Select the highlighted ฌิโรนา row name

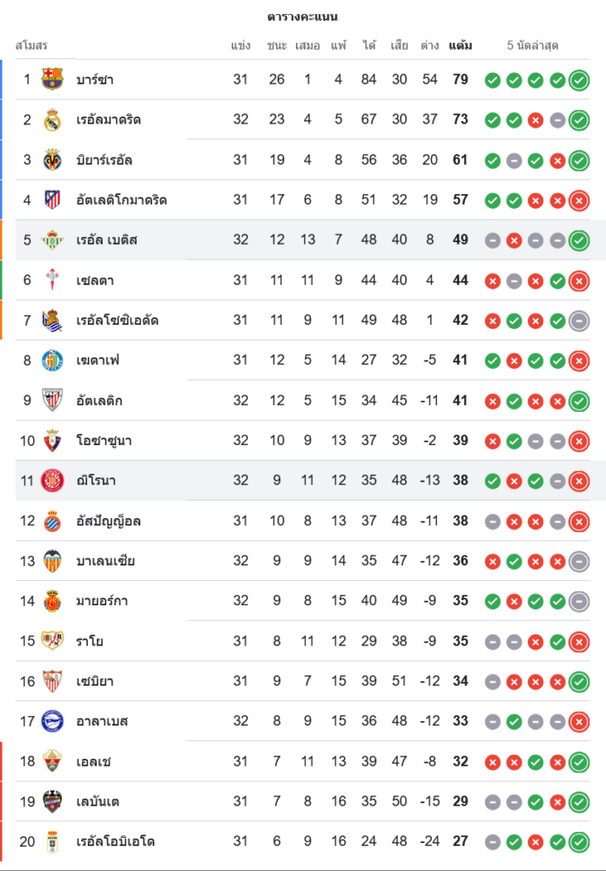(96, 481)
